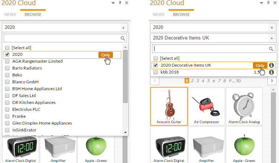The height and width of the screenshot is (163, 279).
Task: Switch to NEWS tab in the right panel
Action: tap(158, 14)
